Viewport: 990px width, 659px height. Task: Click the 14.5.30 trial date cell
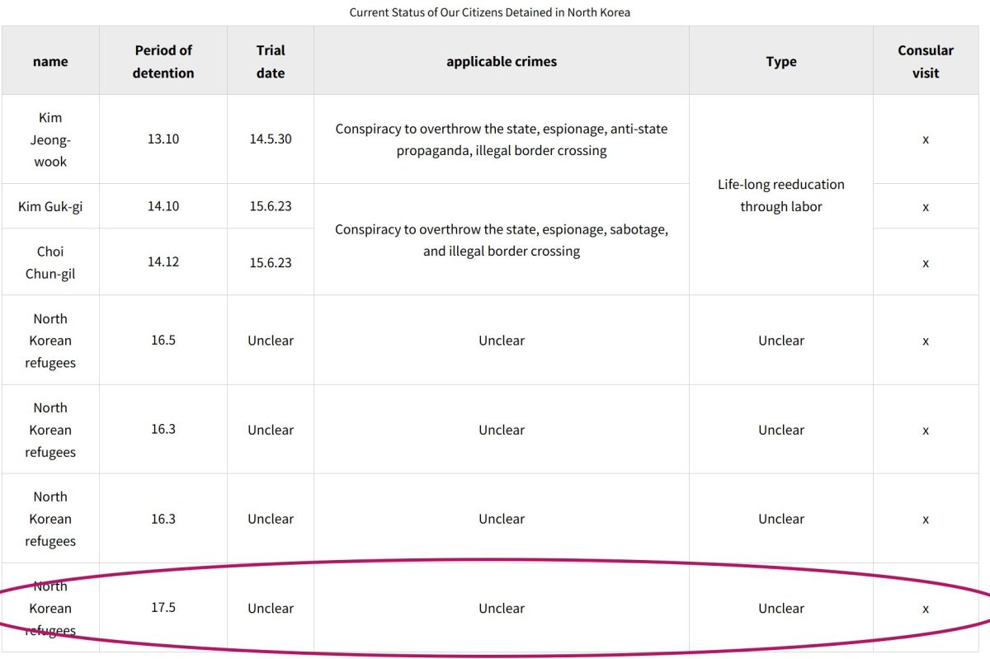pyautogui.click(x=271, y=139)
